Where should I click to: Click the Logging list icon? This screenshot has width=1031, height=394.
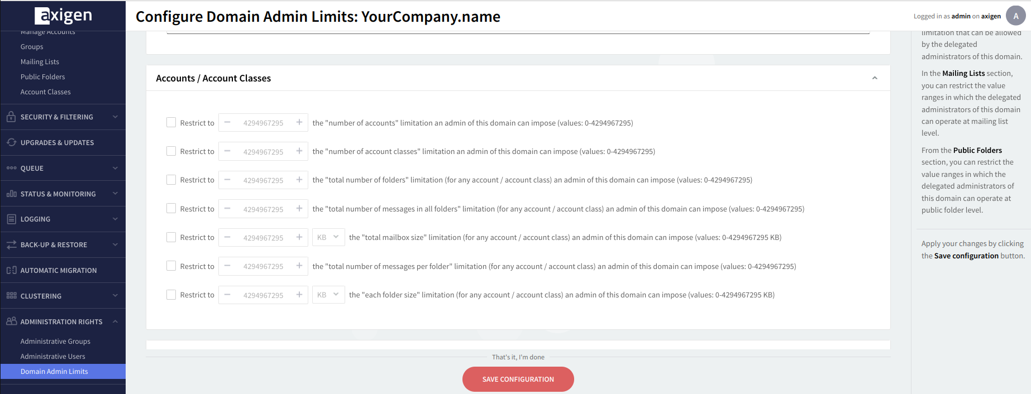point(11,219)
